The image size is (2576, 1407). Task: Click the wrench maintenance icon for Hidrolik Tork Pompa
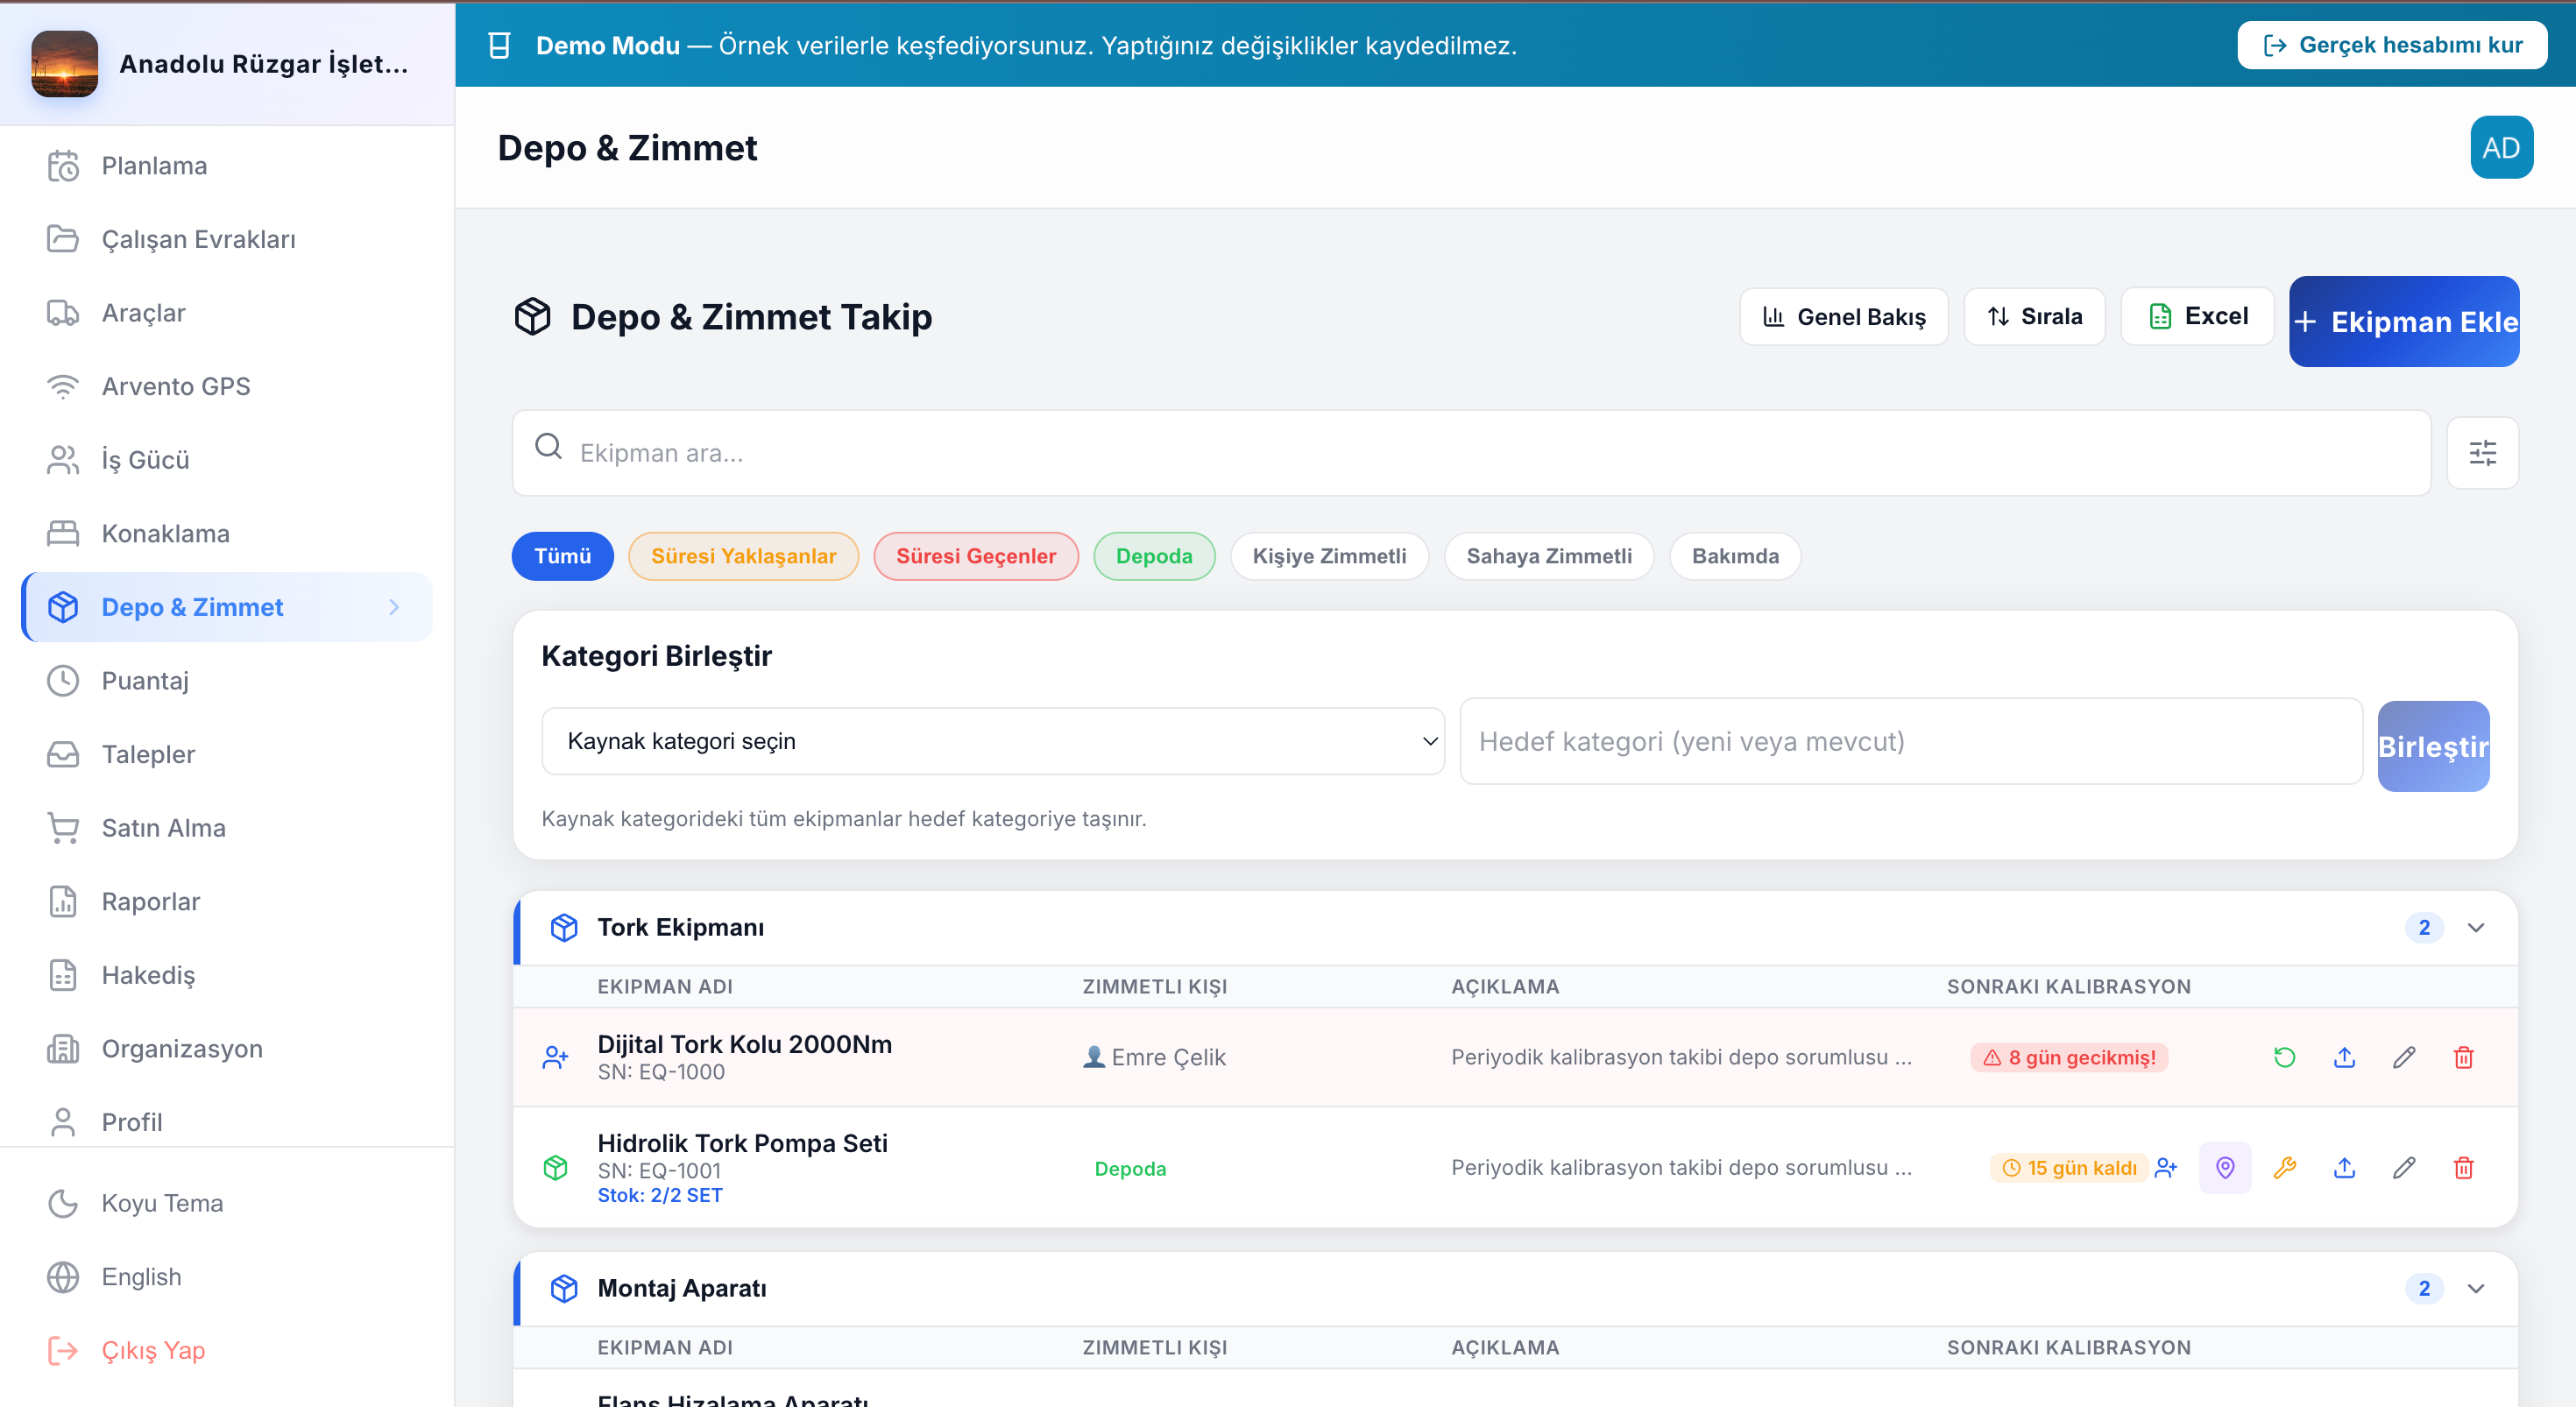click(x=2284, y=1167)
